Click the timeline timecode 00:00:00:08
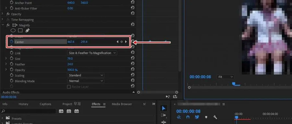This screenshot has width=292, height=124. point(188,111)
